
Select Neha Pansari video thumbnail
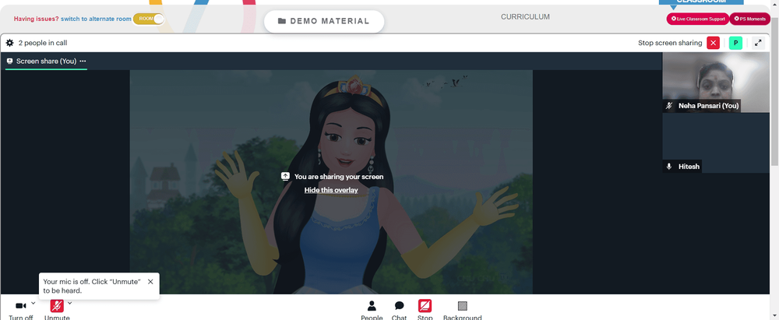pyautogui.click(x=716, y=82)
